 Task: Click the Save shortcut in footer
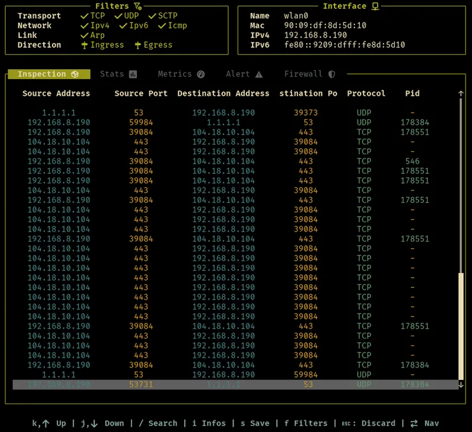255,423
